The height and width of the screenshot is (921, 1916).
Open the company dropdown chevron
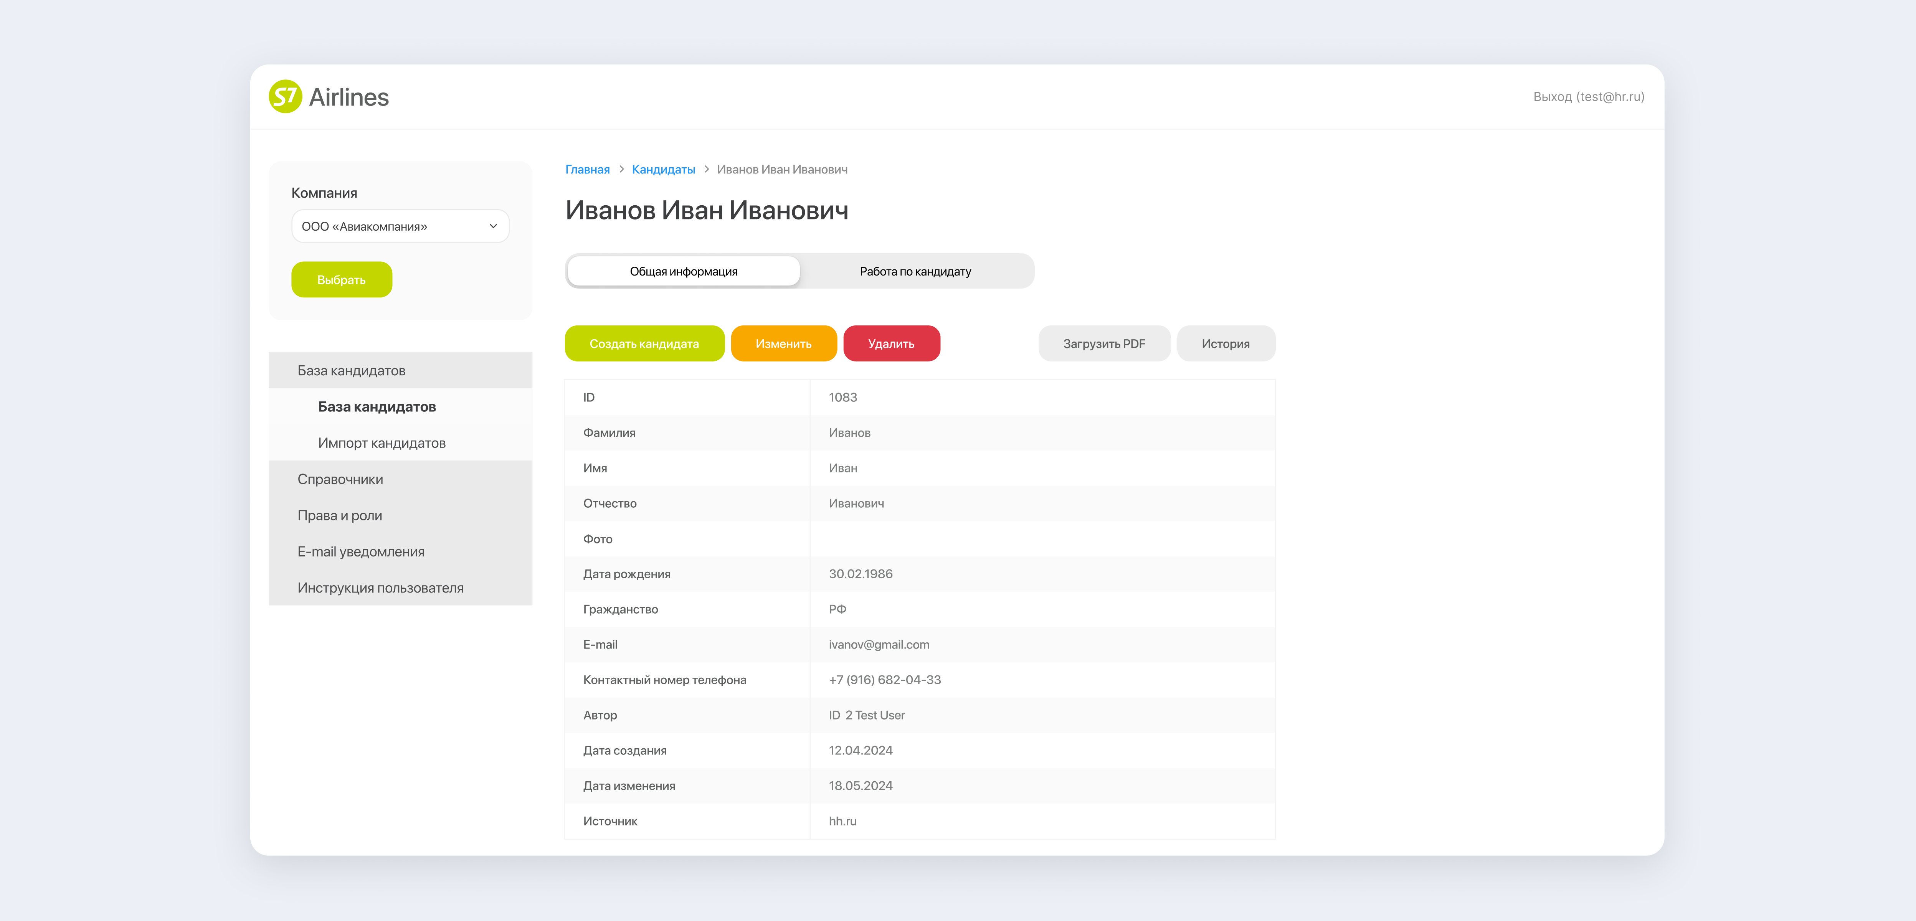(492, 226)
